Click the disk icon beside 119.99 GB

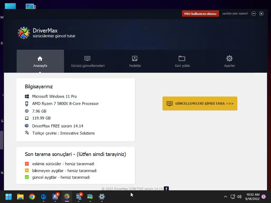(27, 118)
